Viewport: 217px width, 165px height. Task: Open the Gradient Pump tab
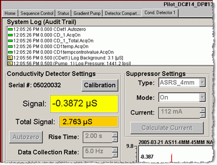87,13
